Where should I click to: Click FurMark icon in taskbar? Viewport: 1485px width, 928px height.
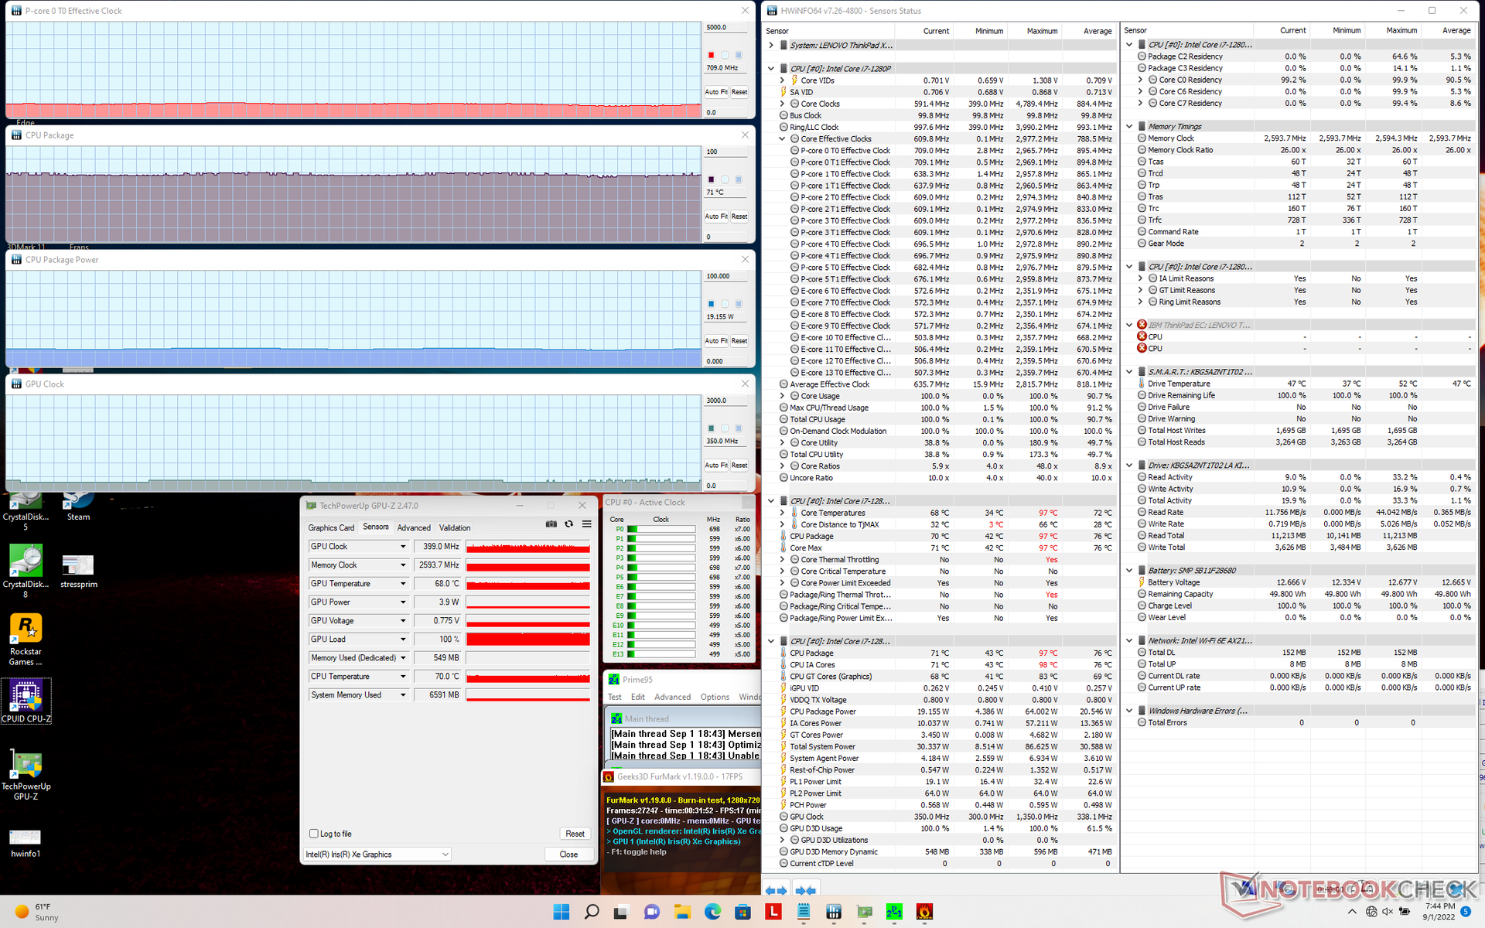[x=924, y=912]
